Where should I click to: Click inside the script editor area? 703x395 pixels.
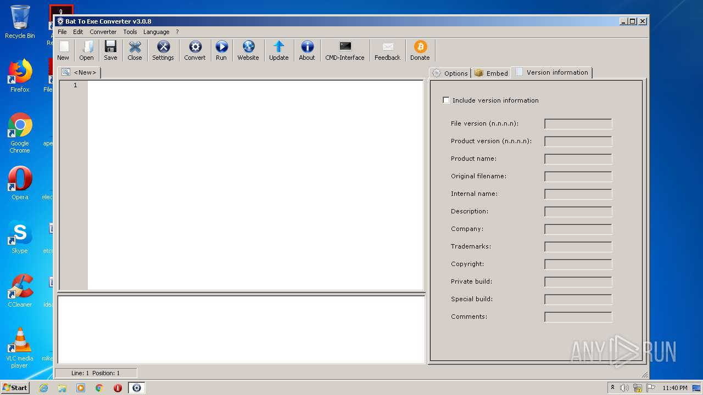[x=255, y=185]
